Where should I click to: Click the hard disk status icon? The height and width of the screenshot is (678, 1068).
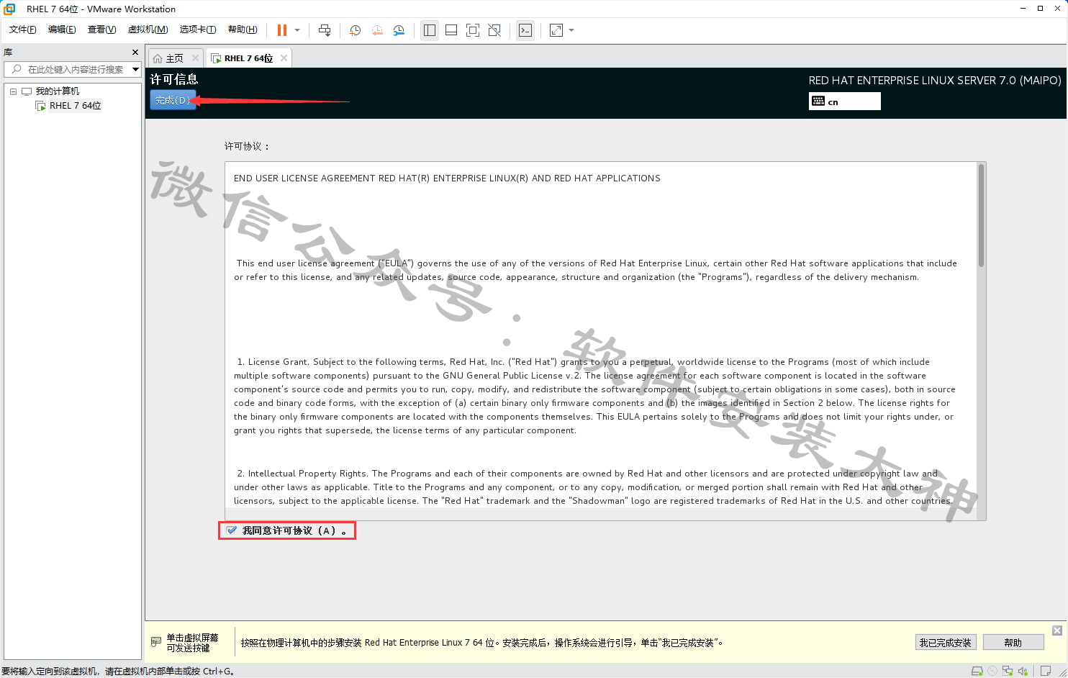click(977, 671)
